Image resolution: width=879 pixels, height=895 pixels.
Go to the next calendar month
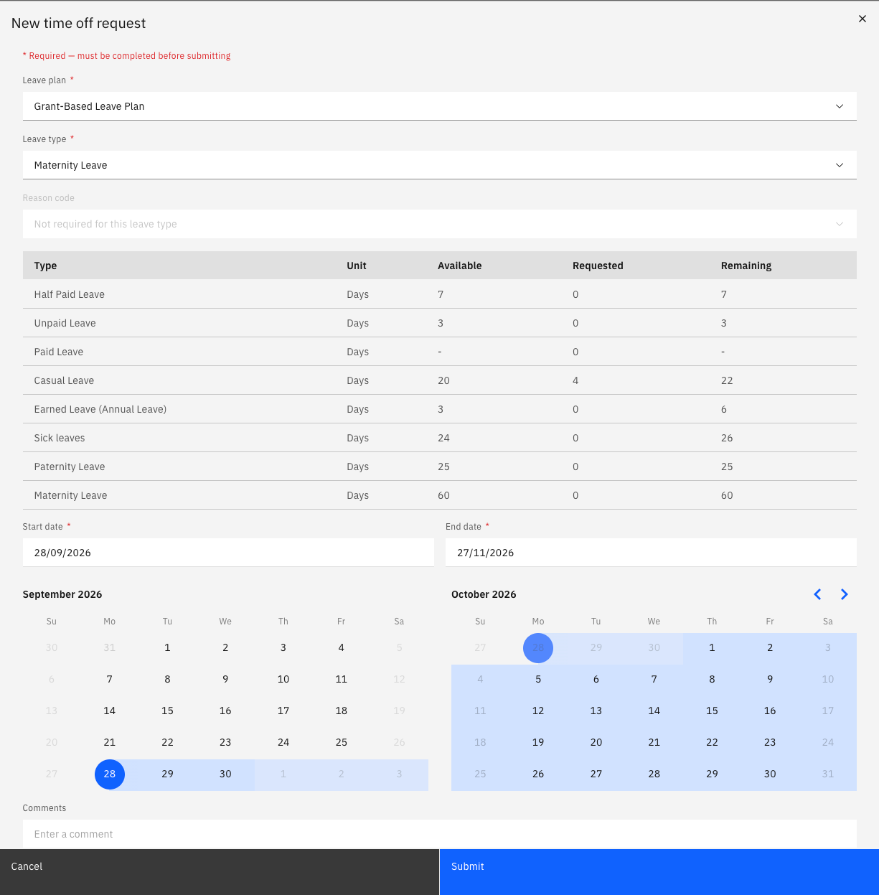[845, 594]
